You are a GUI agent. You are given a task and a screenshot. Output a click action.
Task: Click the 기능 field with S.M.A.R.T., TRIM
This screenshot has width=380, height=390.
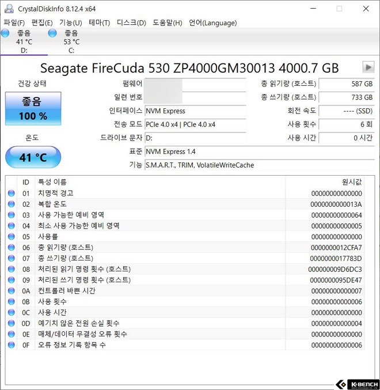point(260,165)
